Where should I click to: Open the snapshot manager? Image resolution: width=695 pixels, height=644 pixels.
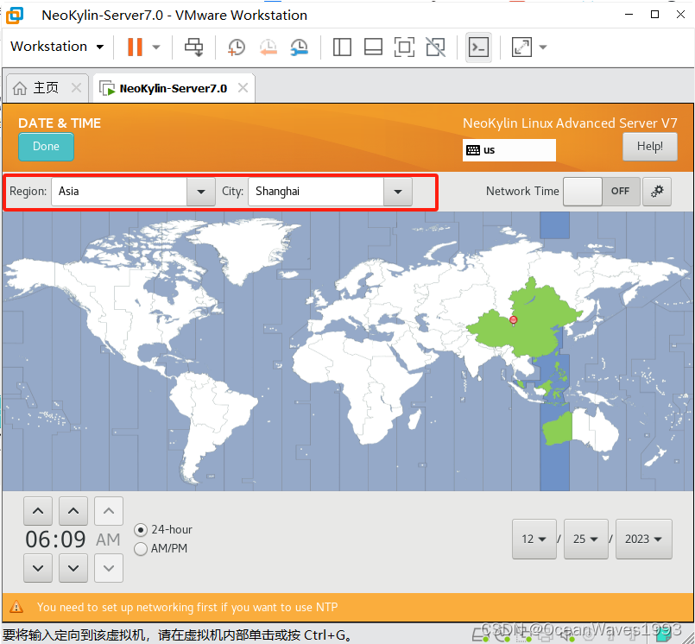[x=300, y=47]
